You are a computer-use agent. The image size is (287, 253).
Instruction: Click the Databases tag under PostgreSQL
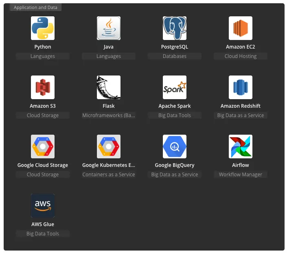coord(175,56)
